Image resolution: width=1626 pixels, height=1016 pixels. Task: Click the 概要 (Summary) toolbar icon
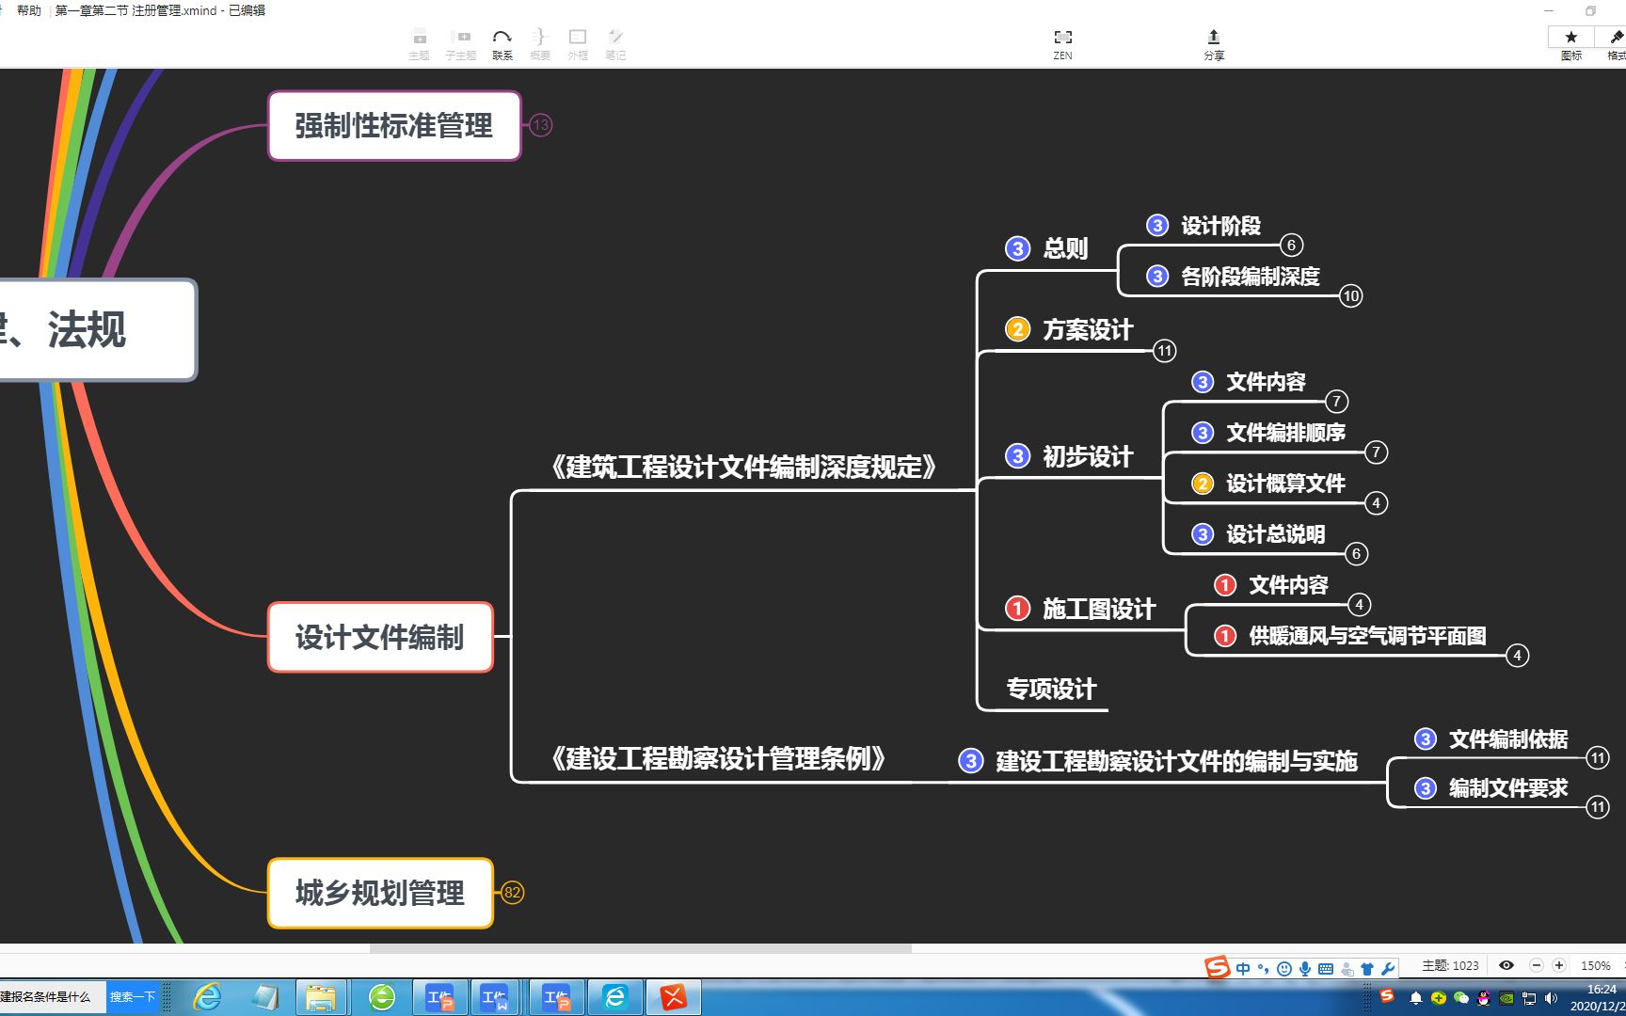coord(540,43)
